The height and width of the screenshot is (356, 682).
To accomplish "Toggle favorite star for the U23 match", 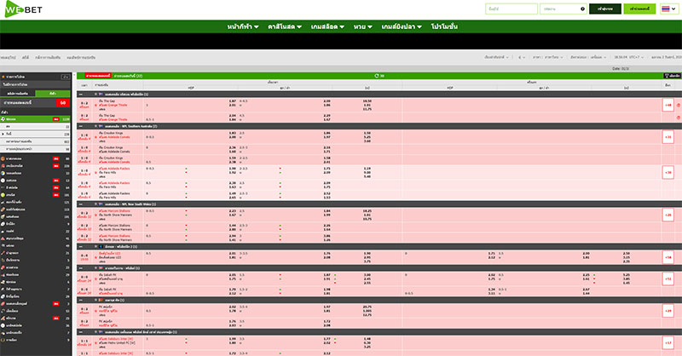I will [x=95, y=257].
